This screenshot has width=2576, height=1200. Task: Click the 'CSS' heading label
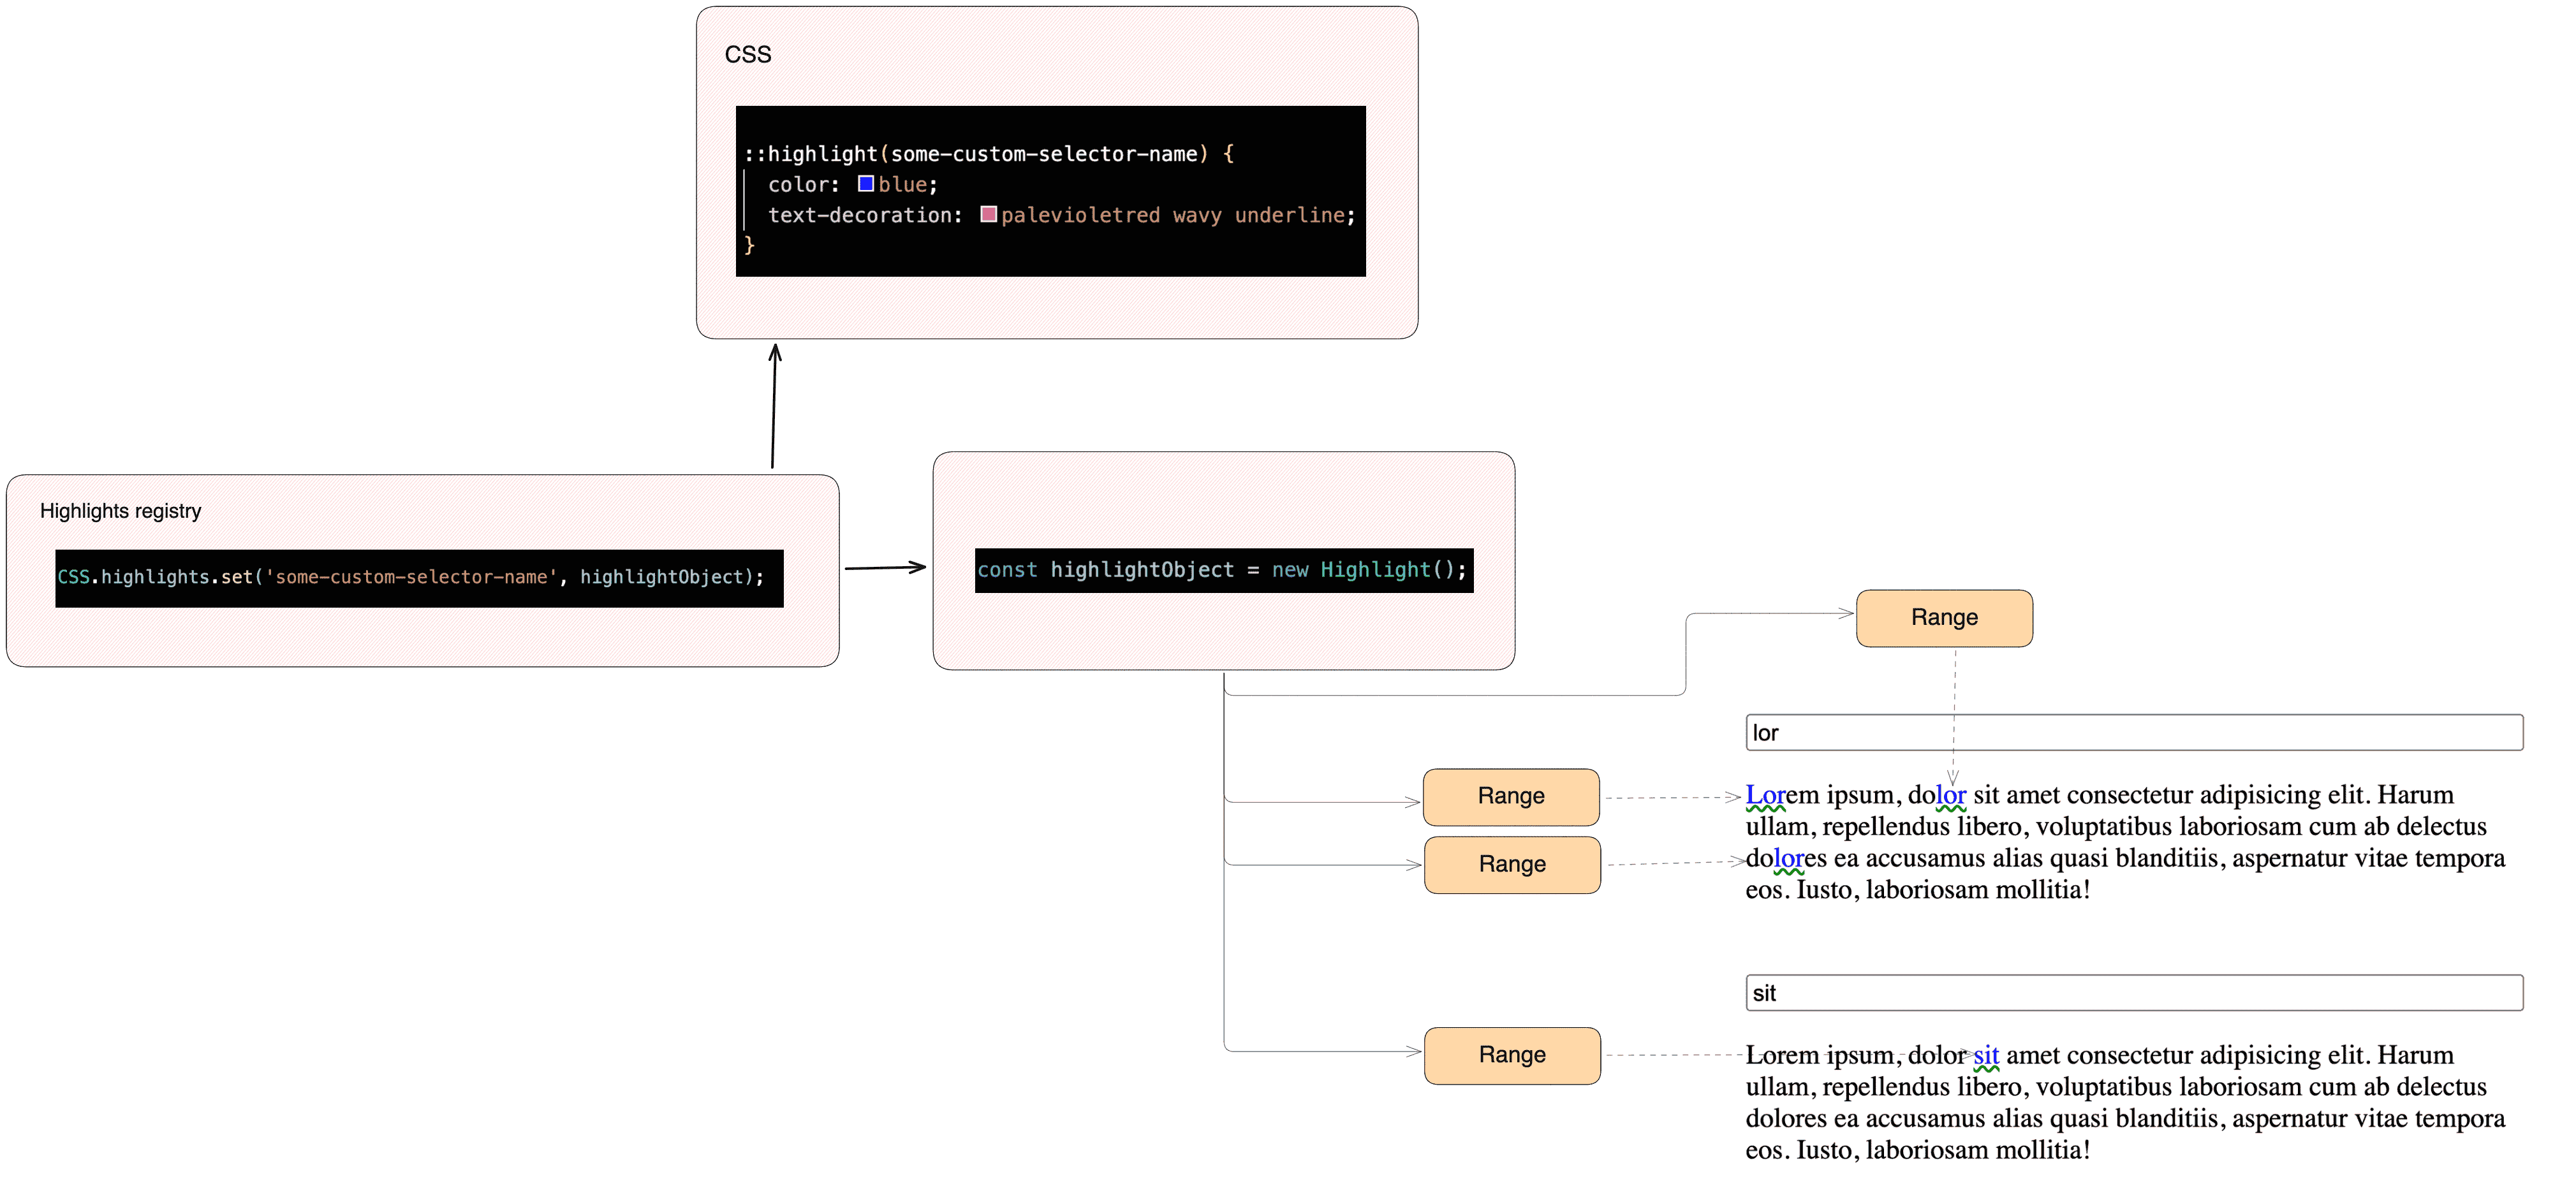(x=747, y=55)
